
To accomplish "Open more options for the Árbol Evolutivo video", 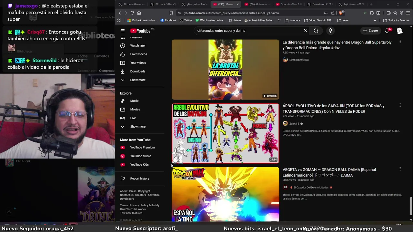I will (x=400, y=105).
